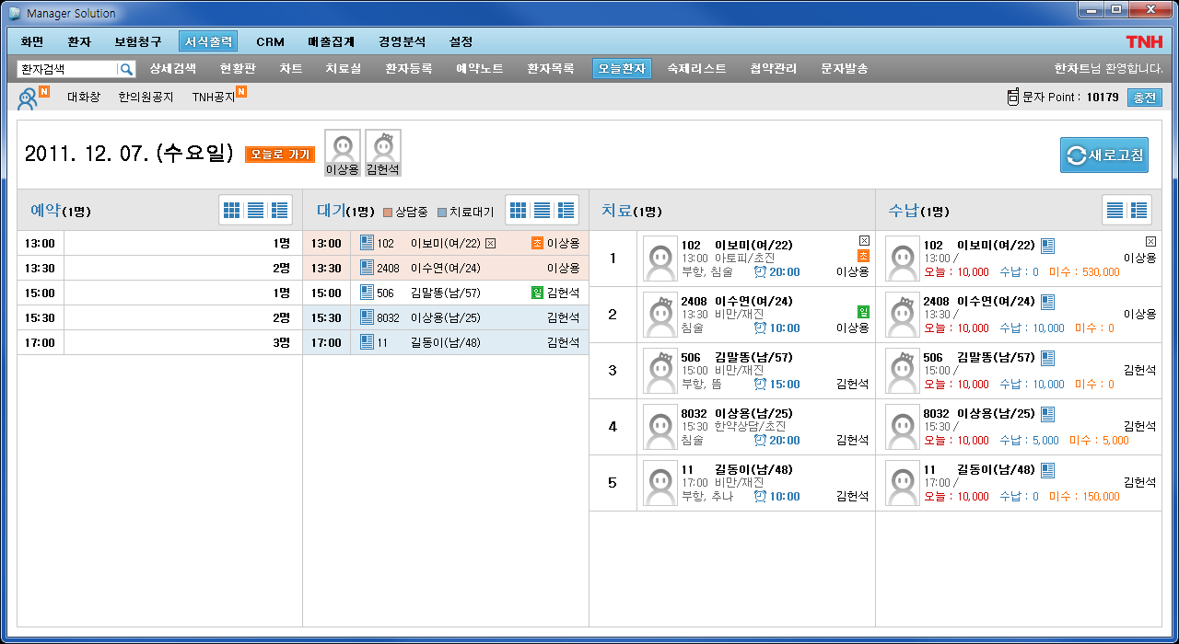Expand the 13:30 reservation slot row
This screenshot has width=1179, height=644.
click(x=159, y=269)
